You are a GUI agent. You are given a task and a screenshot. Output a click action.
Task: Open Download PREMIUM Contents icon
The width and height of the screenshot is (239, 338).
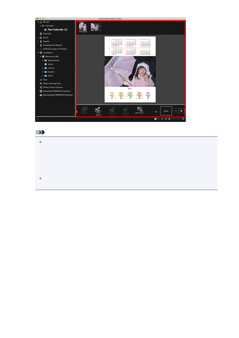pyautogui.click(x=41, y=91)
